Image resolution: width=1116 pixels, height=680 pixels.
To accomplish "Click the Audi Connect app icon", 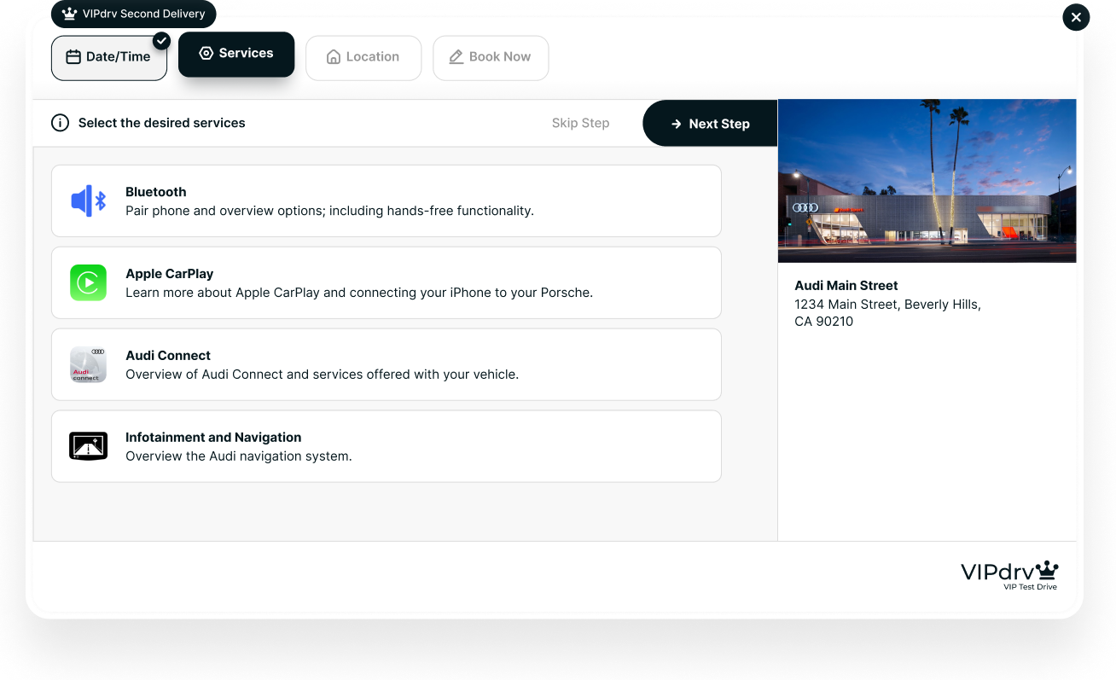I will pos(88,364).
